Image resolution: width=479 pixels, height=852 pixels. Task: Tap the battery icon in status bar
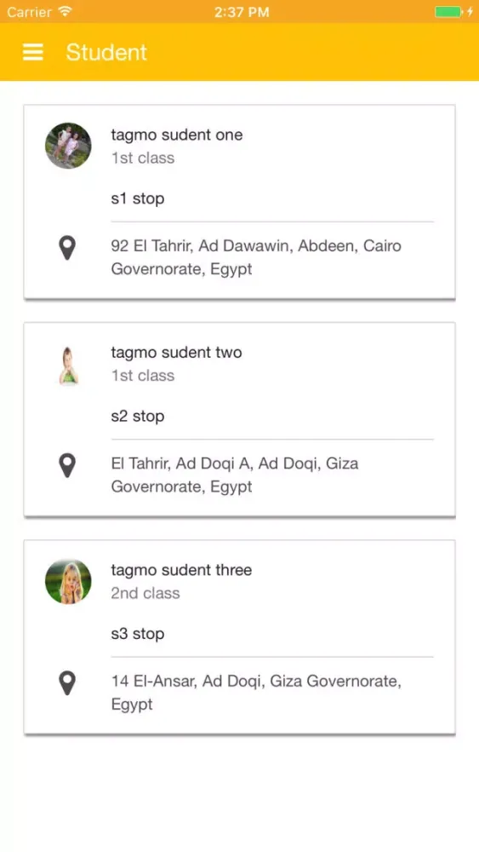click(448, 12)
